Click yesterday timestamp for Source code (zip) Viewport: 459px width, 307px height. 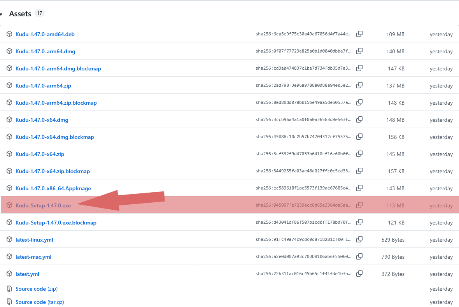(x=441, y=289)
